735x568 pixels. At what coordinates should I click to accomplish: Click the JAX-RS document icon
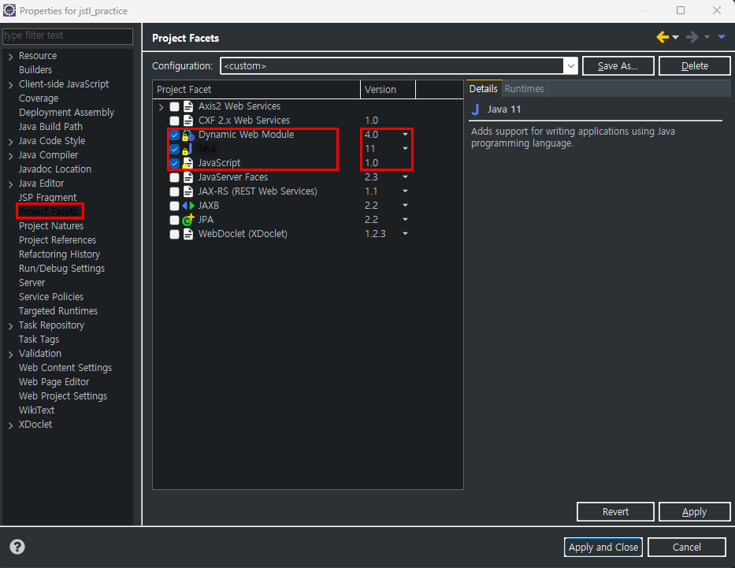(x=188, y=191)
